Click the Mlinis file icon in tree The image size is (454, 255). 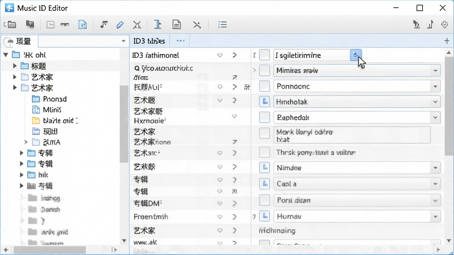pyautogui.click(x=36, y=110)
